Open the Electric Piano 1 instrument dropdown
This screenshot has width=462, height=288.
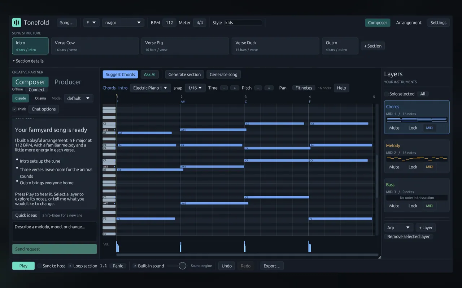[151, 88]
